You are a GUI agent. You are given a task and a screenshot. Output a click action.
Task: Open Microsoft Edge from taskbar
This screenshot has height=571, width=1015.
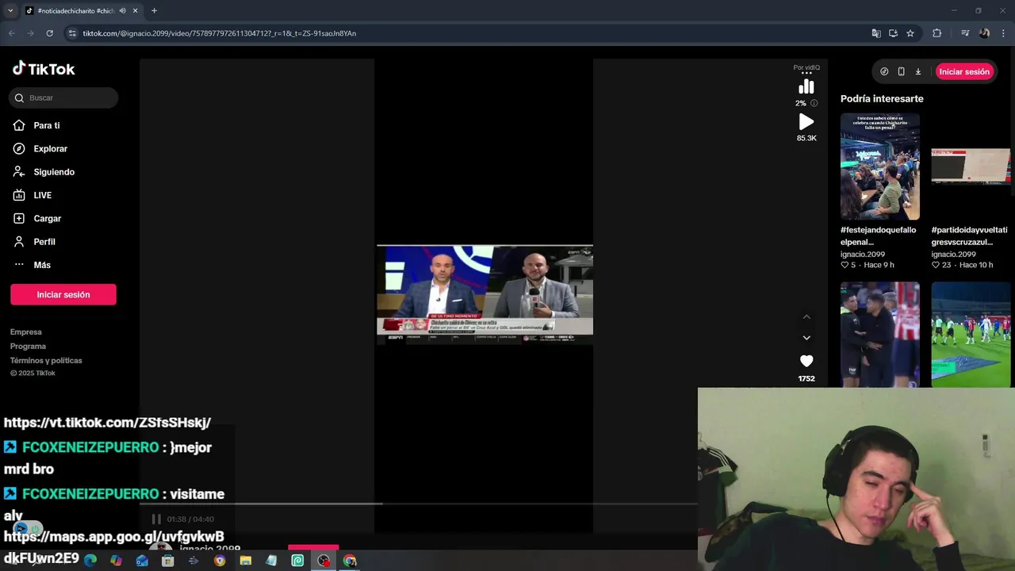click(90, 561)
